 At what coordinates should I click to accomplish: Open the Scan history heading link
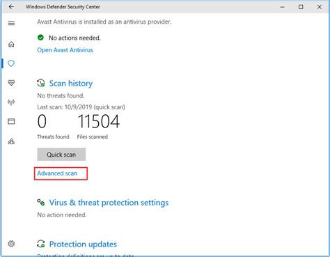coord(71,84)
